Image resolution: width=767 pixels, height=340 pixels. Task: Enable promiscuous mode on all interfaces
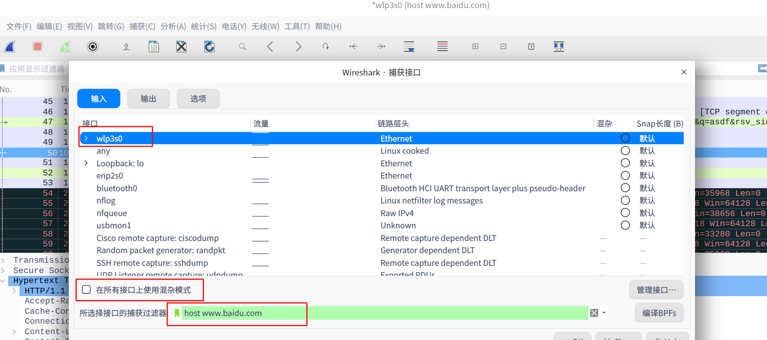[86, 290]
